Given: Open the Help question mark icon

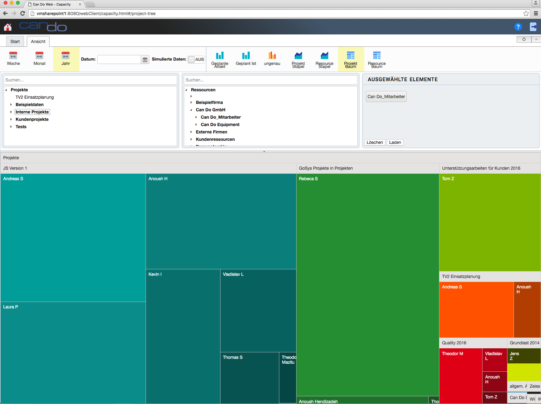Looking at the screenshot, I should (x=518, y=27).
